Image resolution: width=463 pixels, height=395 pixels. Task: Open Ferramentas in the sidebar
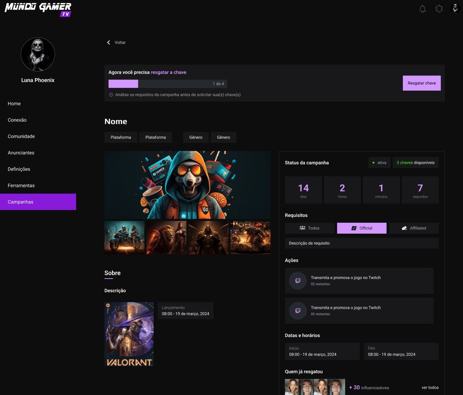point(21,185)
